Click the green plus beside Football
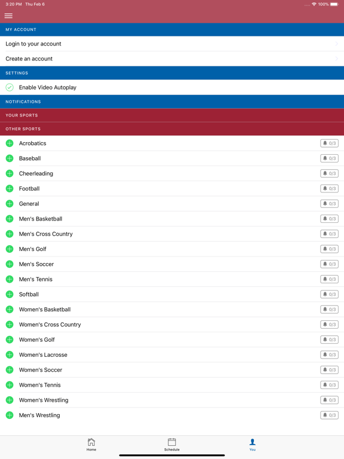Viewport: 344px width, 459px height. (10, 188)
